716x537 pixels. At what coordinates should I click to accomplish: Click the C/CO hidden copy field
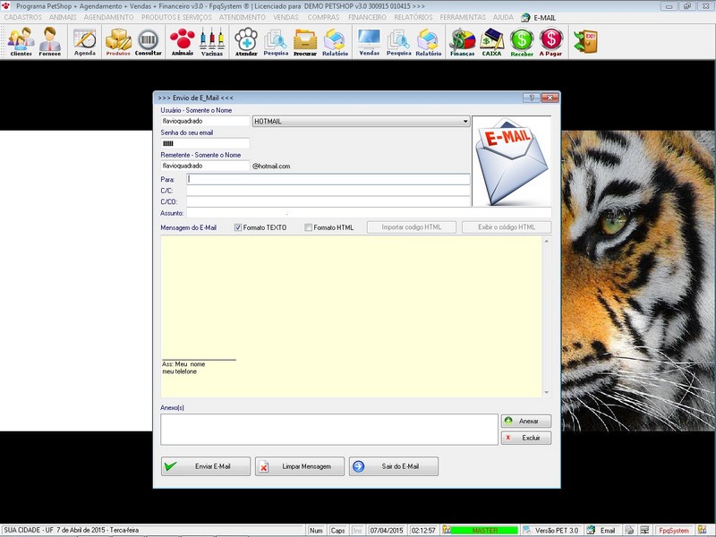328,202
